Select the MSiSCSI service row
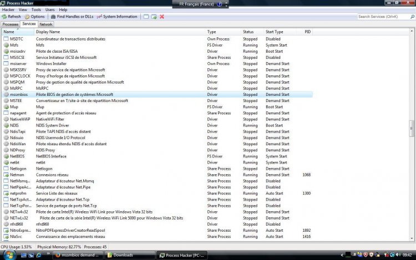This screenshot has height=260, width=416. pos(158,58)
